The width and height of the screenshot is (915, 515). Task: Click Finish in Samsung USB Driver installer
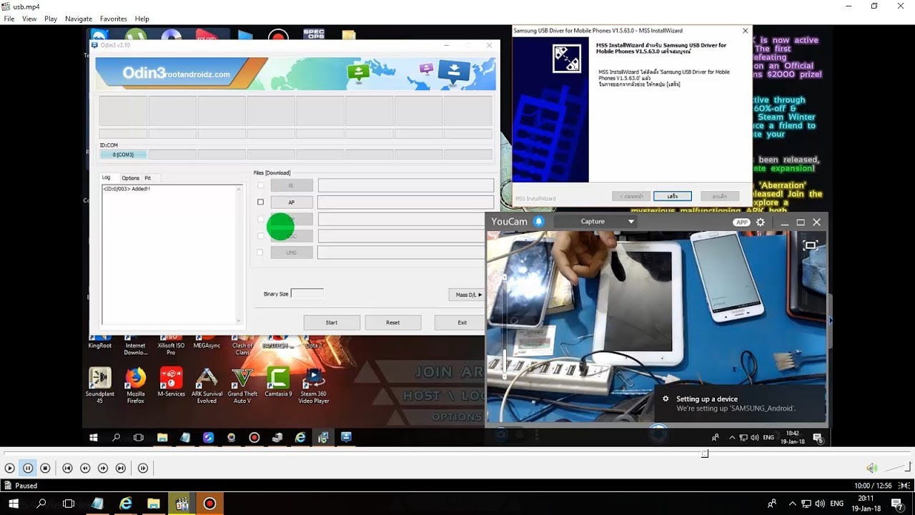point(673,196)
